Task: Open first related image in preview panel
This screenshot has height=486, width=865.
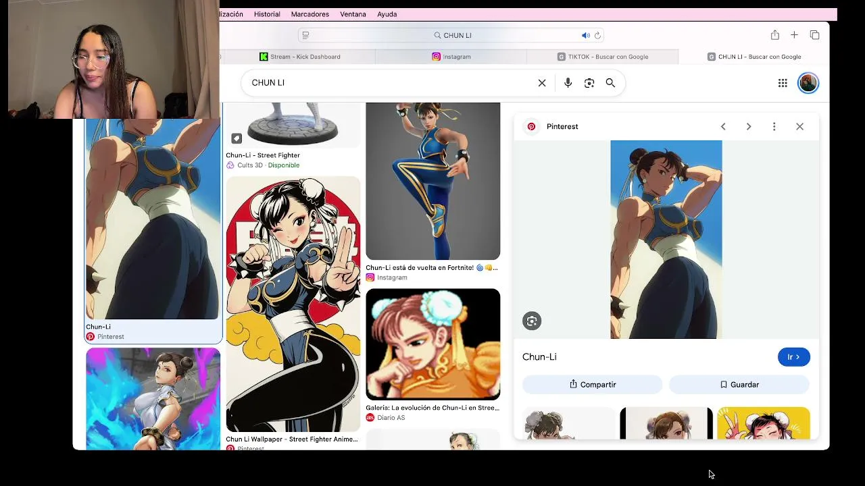Action: [x=570, y=423]
